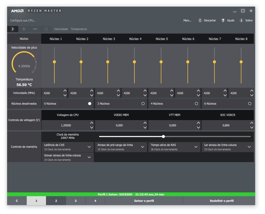Decrease VTT MEM voltage down arrow
Screen dimensions: 265x214
198,127
